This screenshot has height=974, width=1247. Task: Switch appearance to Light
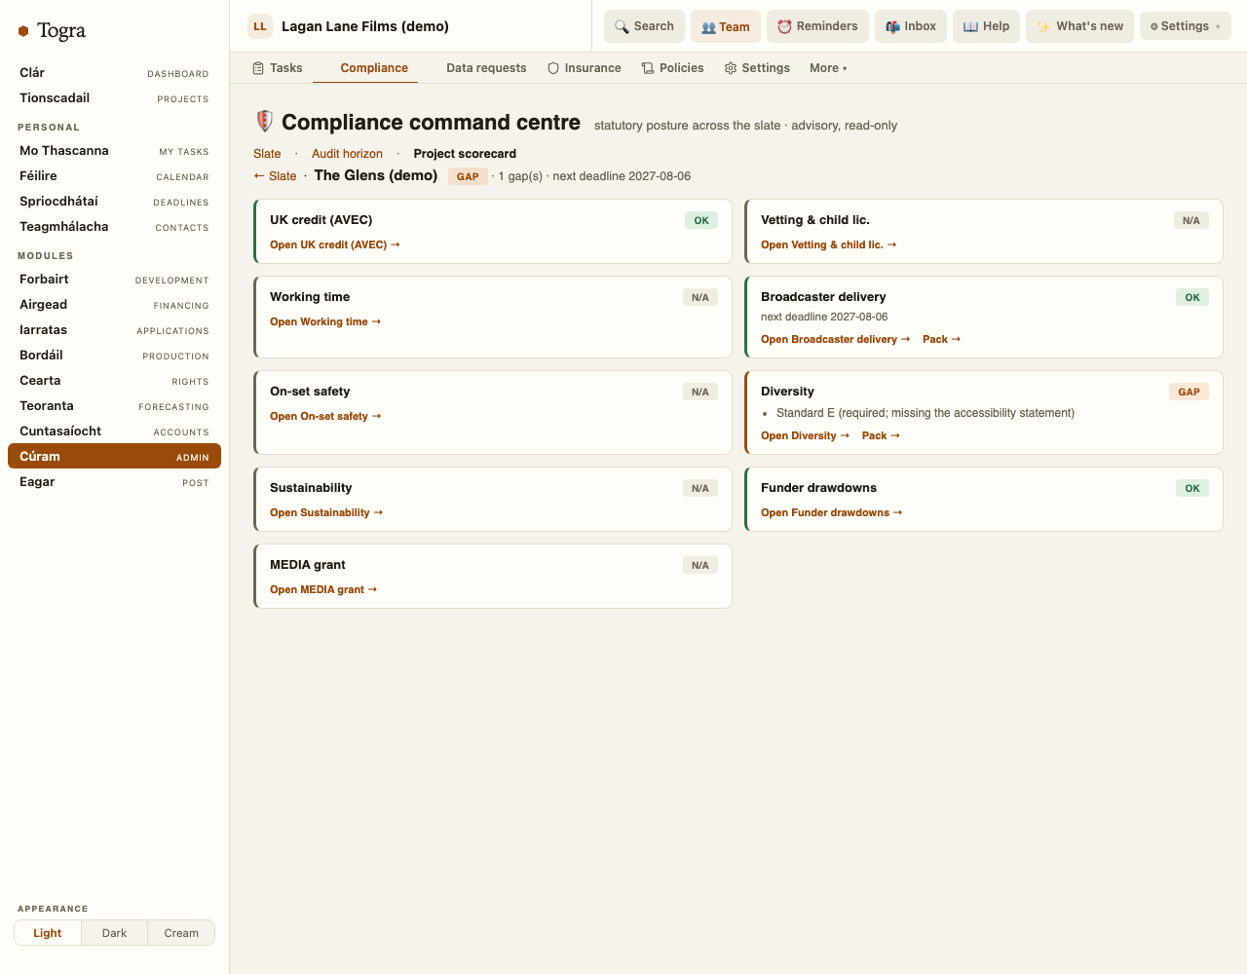point(48,933)
